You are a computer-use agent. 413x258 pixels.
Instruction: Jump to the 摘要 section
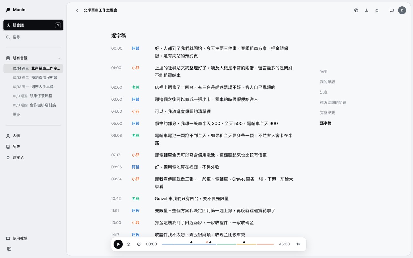coord(324,72)
